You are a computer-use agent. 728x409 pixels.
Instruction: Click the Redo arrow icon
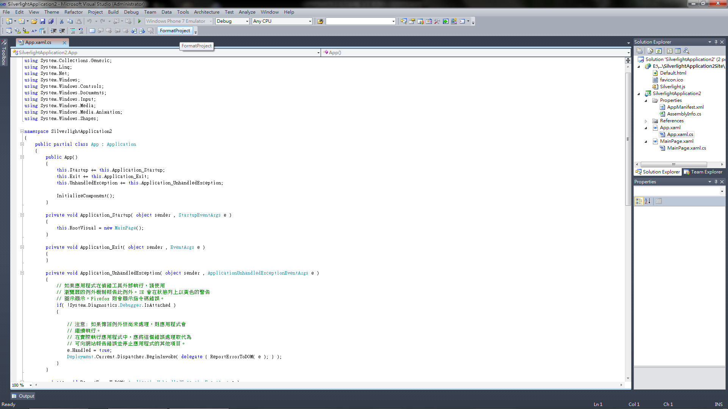tap(102, 21)
